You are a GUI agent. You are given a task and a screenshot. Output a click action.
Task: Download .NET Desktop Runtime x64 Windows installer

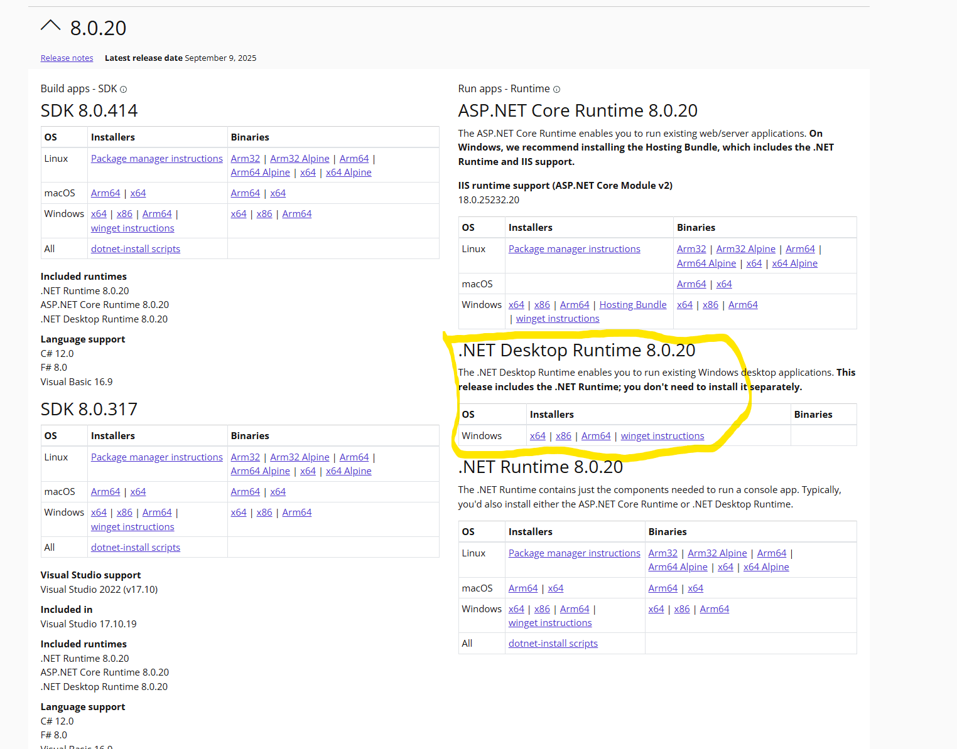pos(538,436)
